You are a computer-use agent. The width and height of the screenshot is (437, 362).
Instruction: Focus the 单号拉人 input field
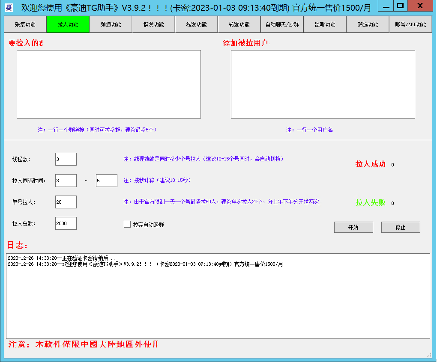[66, 202]
